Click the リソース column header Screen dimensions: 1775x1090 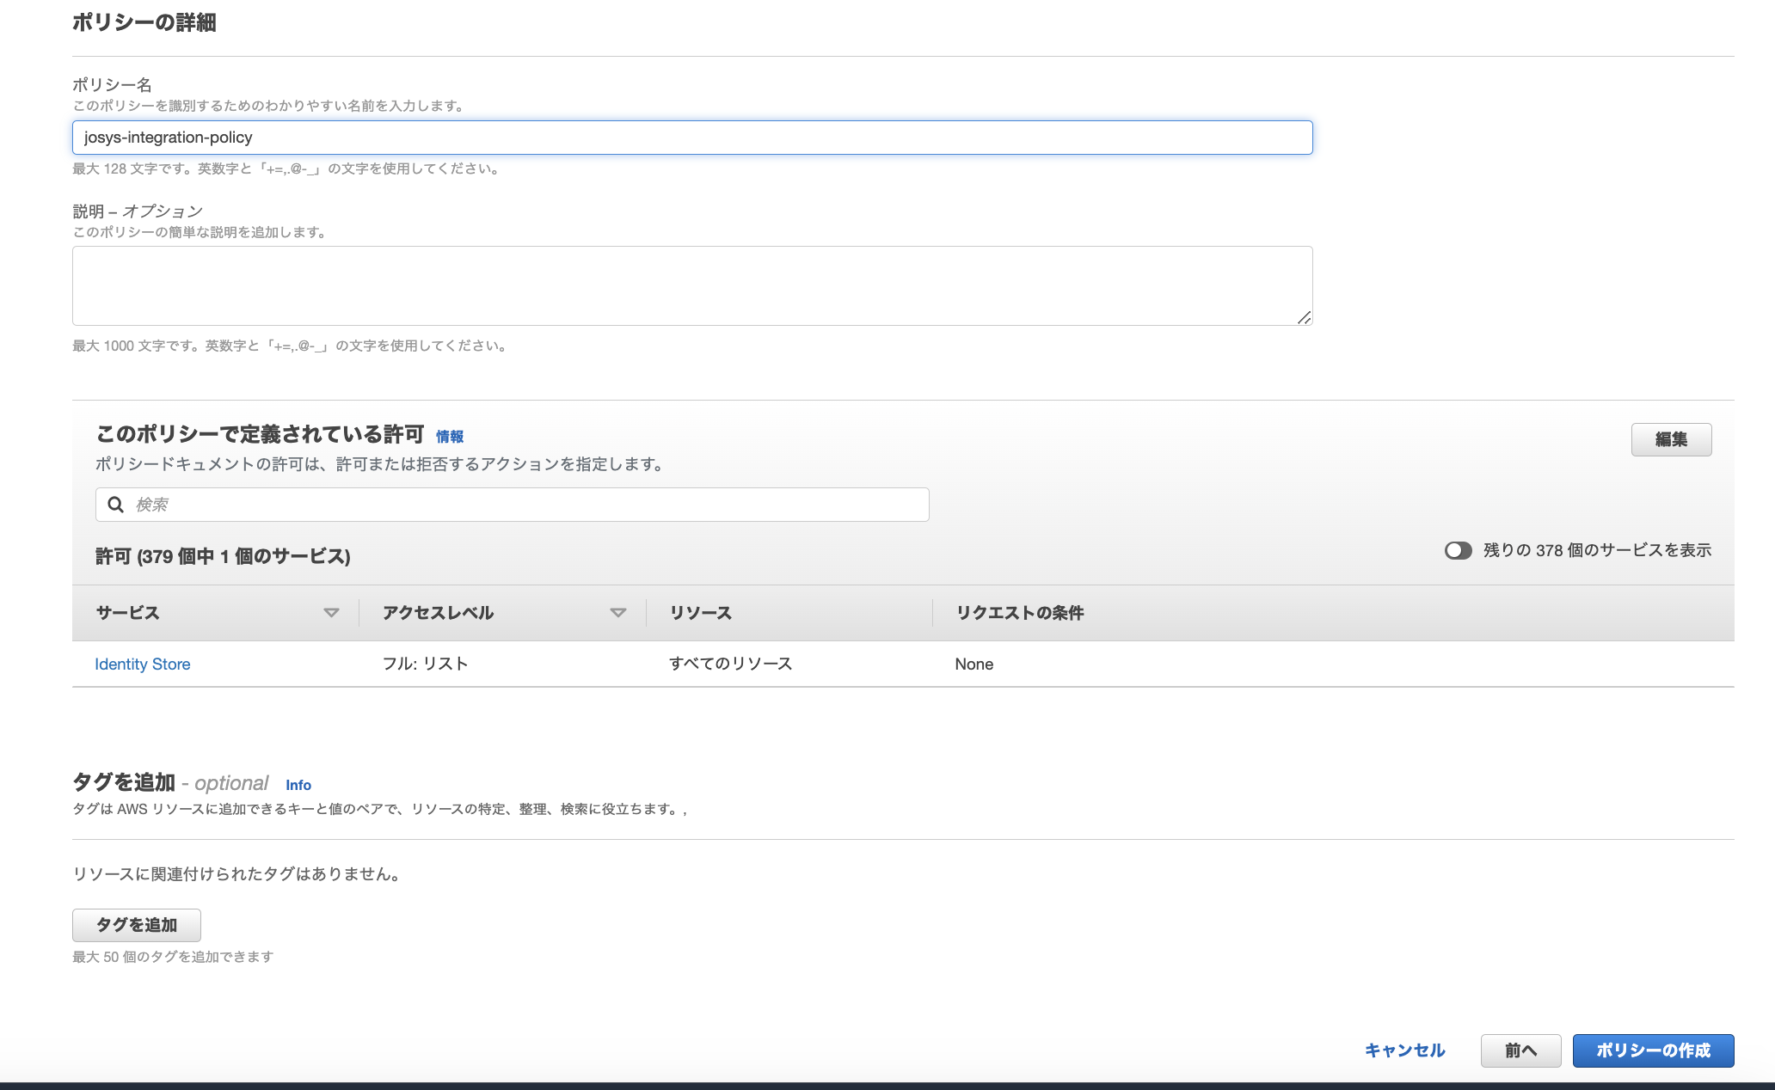click(x=701, y=613)
